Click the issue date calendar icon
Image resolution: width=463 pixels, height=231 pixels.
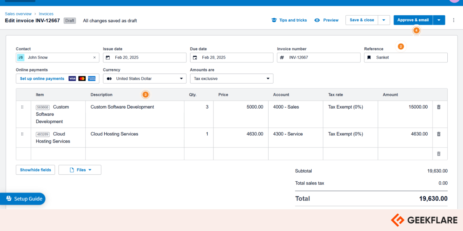click(108, 57)
